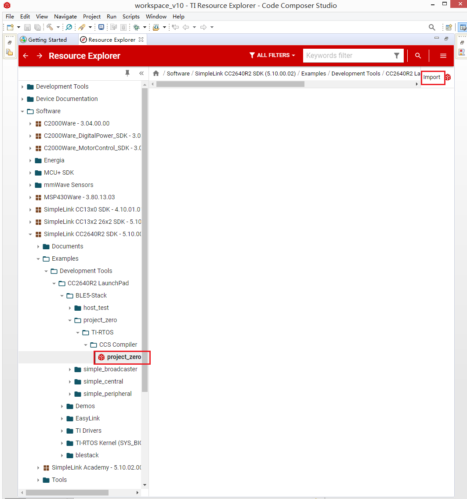This screenshot has width=467, height=499.
Task: Click the red cube import icon next to Import
Action: click(x=448, y=77)
